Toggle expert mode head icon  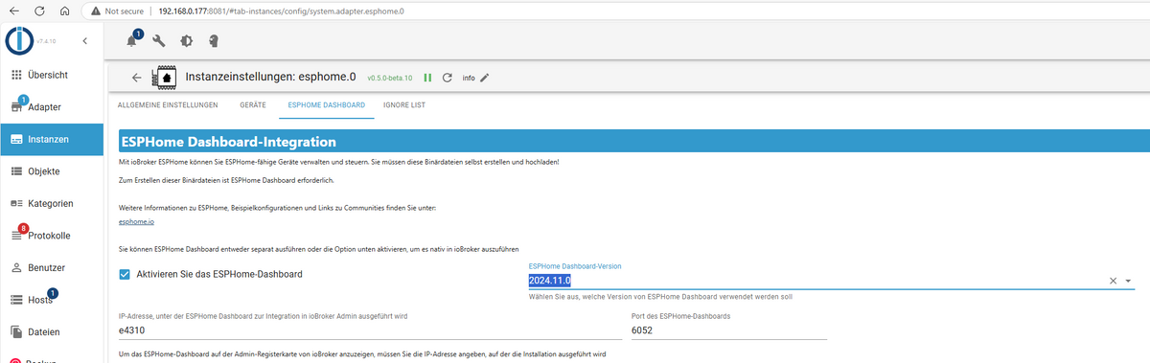pyautogui.click(x=213, y=41)
